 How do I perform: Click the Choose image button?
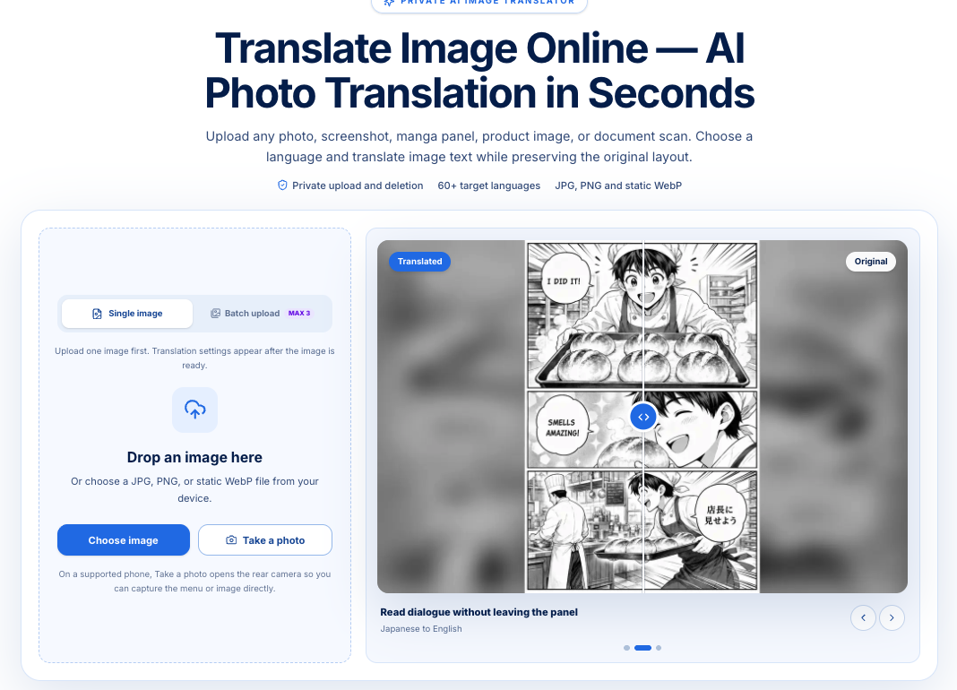coord(124,540)
